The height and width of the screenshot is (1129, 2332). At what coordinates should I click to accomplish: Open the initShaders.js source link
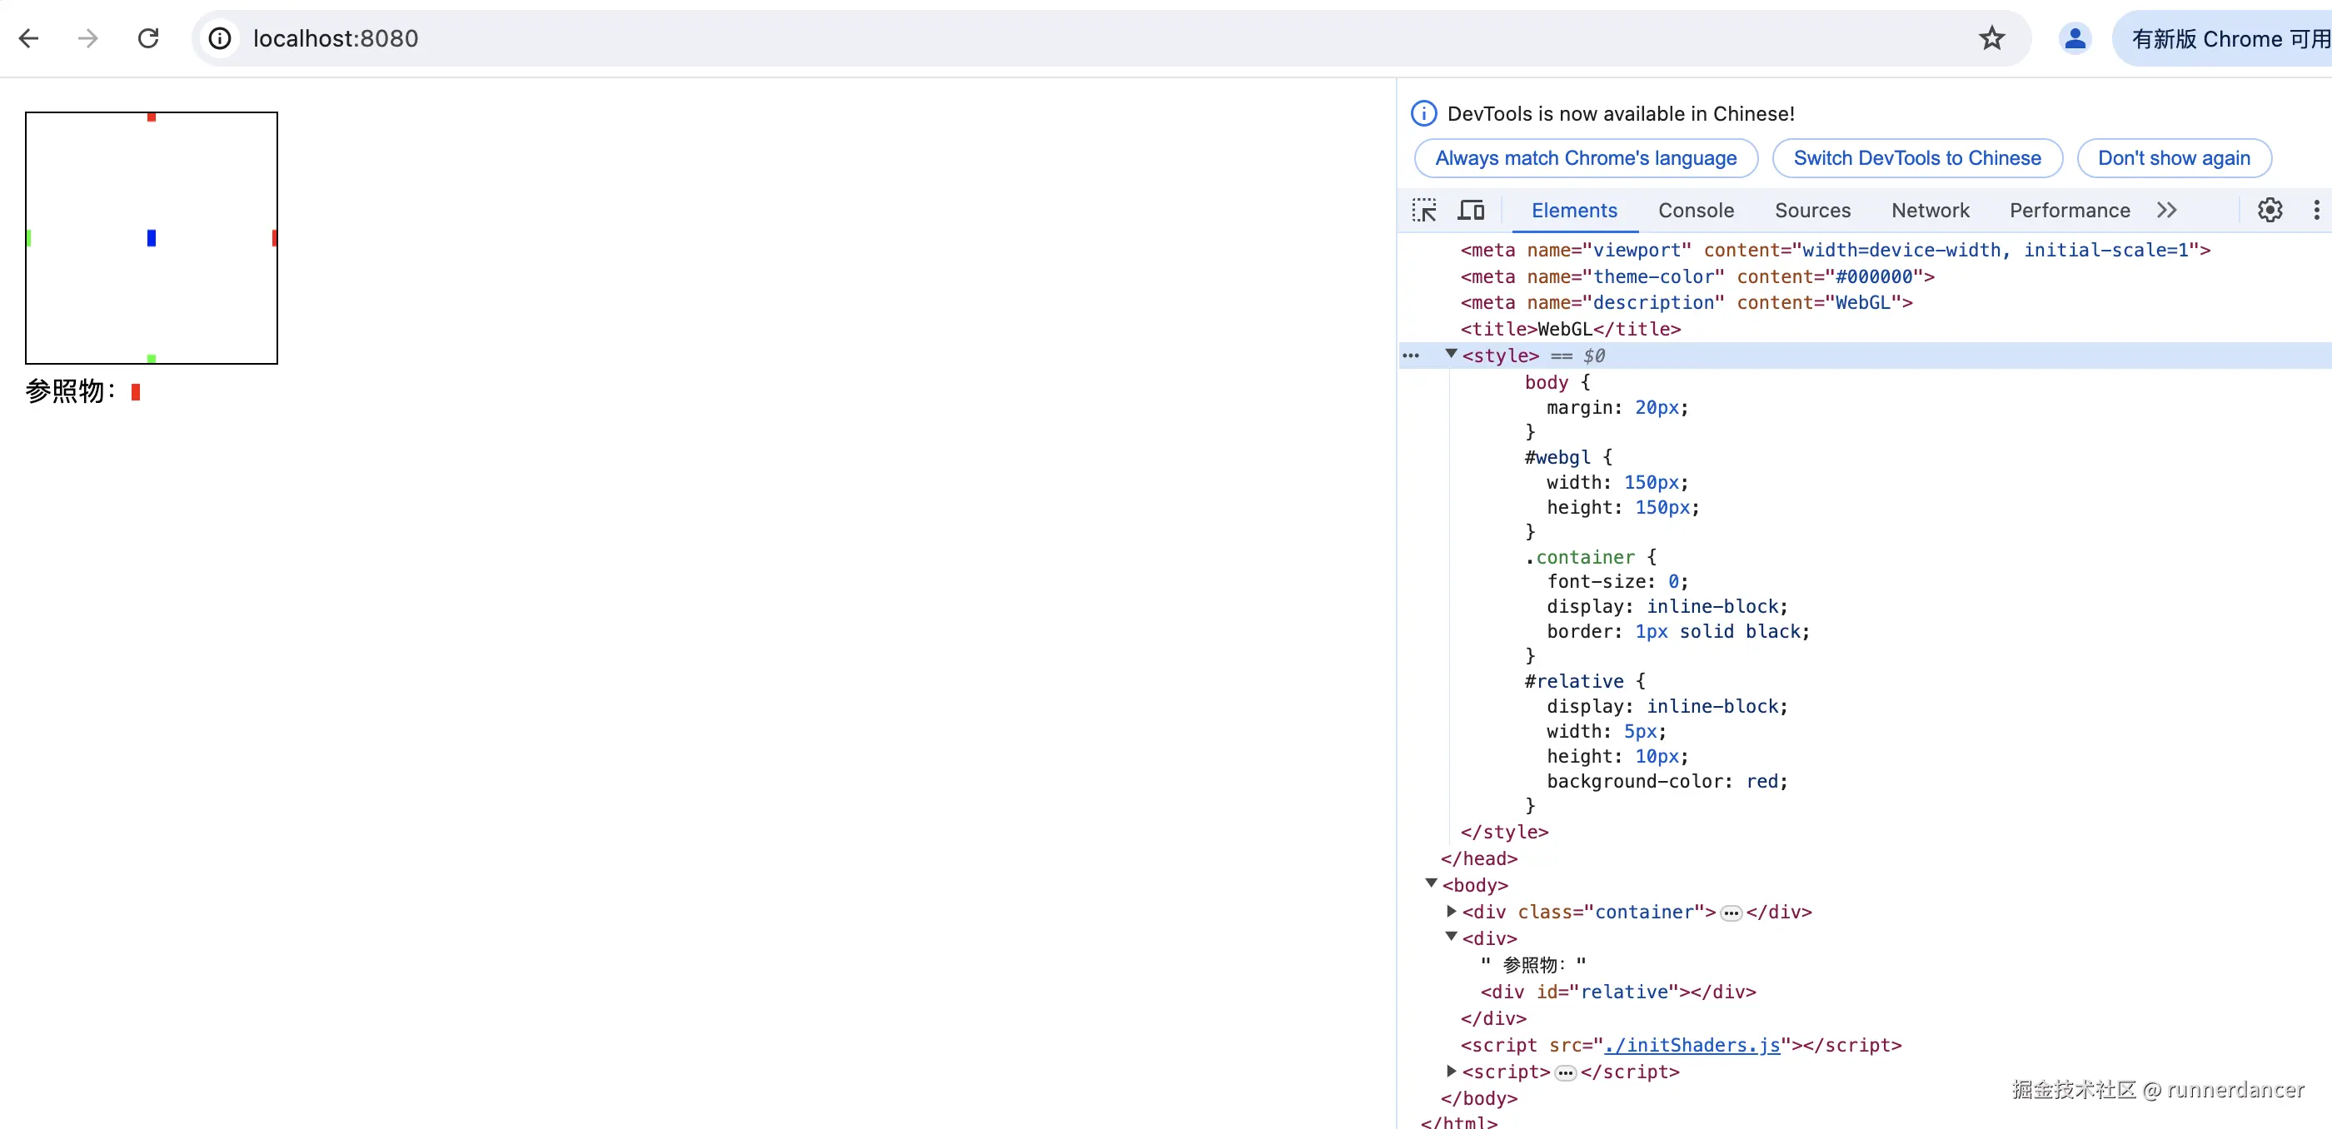1691,1045
